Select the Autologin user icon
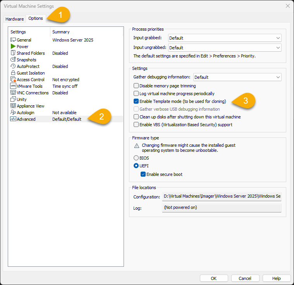 click(13, 112)
